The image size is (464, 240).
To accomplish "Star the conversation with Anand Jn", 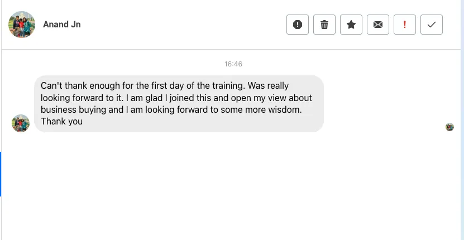I will tap(351, 25).
